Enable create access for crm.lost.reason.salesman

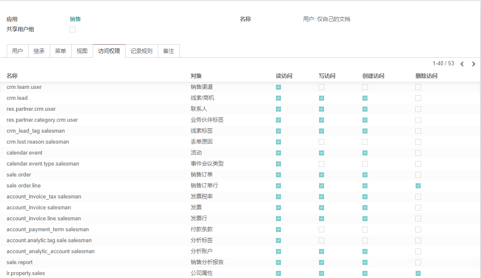pos(365,142)
